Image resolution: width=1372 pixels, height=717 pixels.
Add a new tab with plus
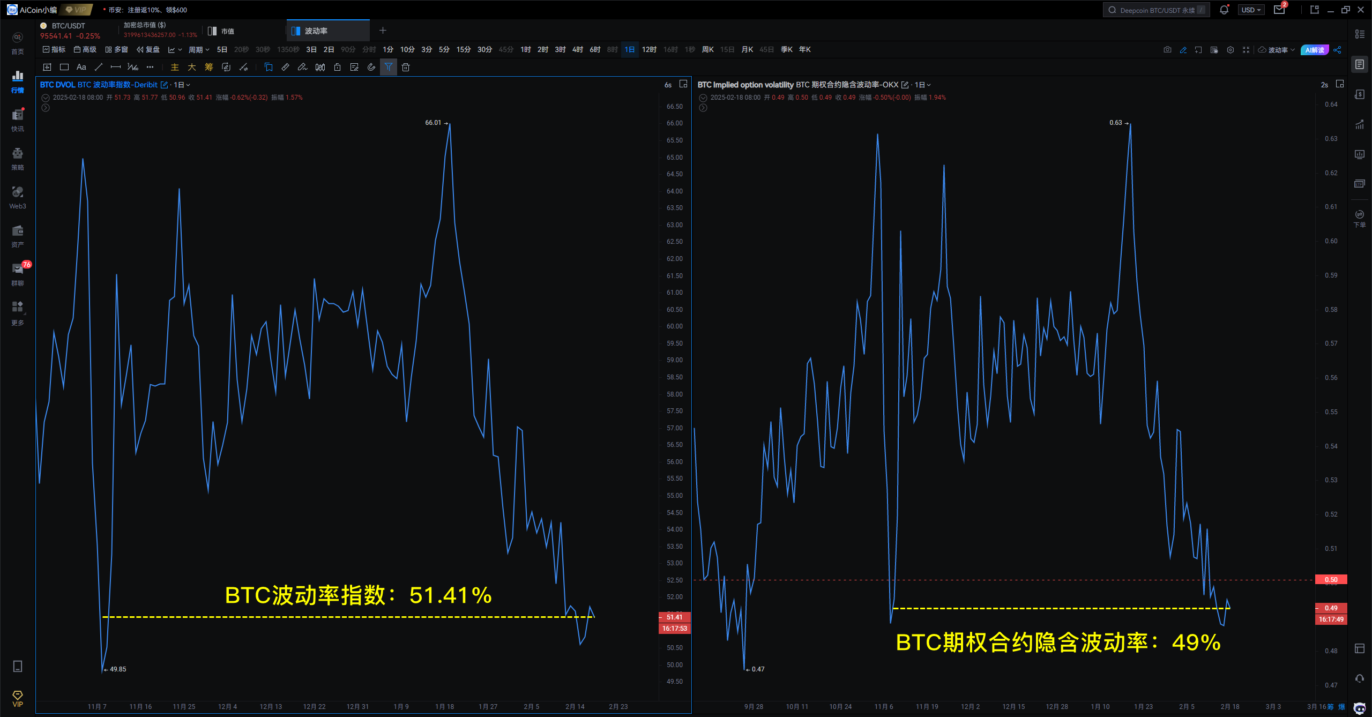383,31
